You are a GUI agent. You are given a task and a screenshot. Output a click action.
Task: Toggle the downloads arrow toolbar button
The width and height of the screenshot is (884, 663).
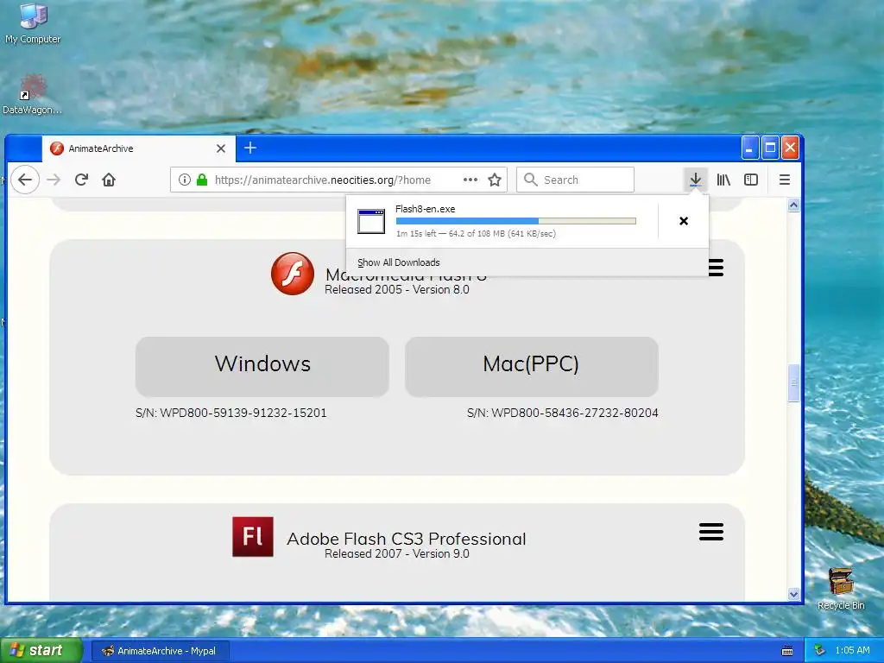tap(695, 180)
